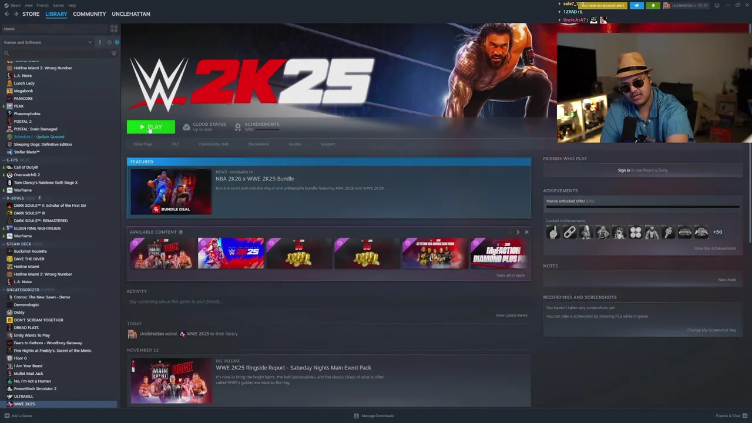Switch library to collections grid view icon
The width and height of the screenshot is (752, 423).
(114, 29)
